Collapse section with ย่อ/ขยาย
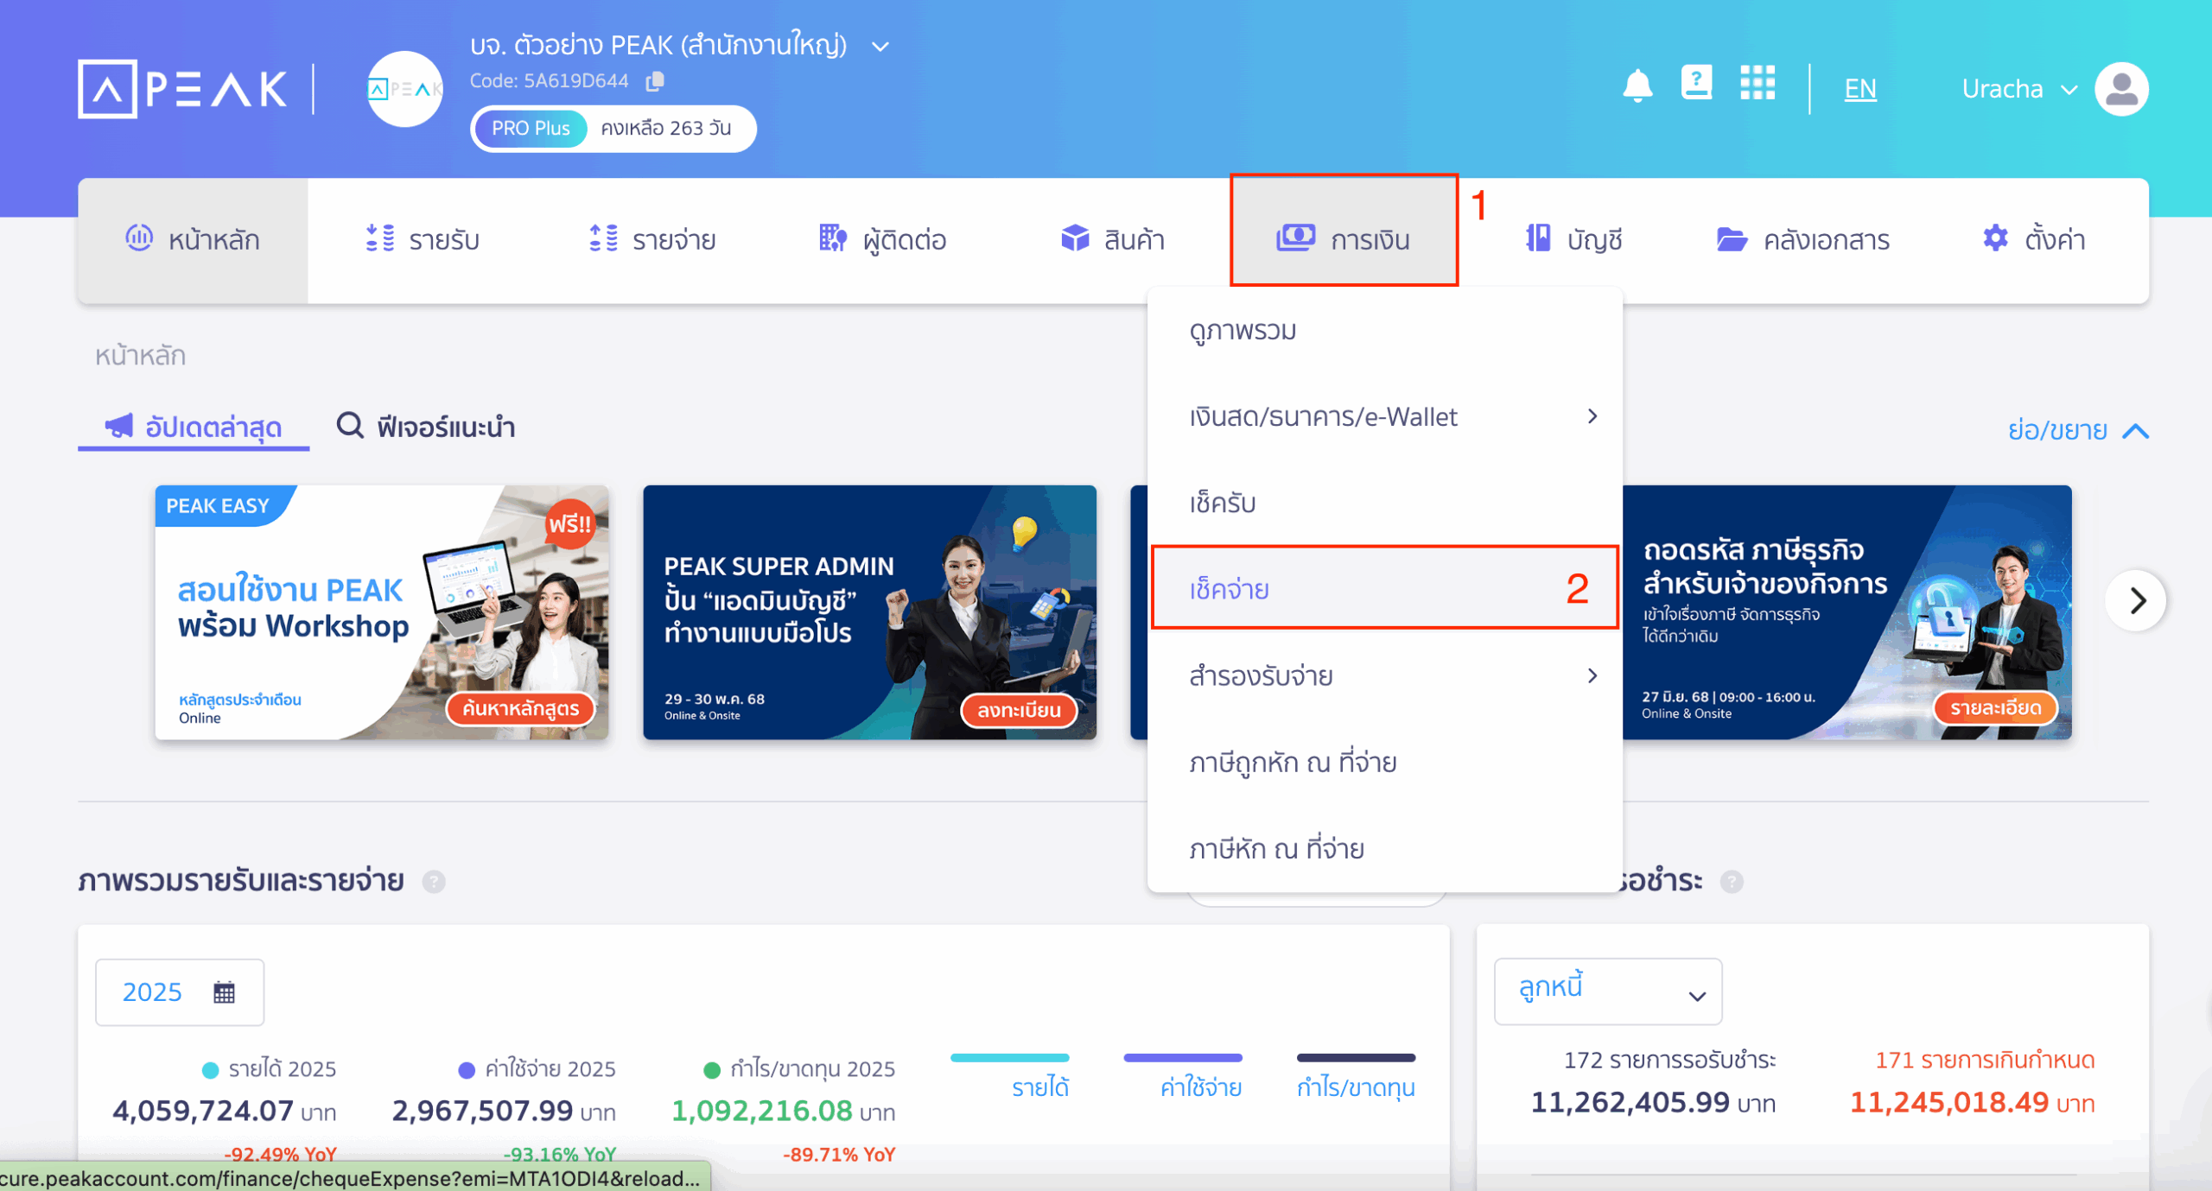The image size is (2212, 1191). point(2077,430)
